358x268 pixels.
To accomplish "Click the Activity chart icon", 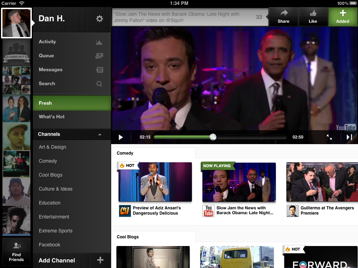I will click(99, 42).
